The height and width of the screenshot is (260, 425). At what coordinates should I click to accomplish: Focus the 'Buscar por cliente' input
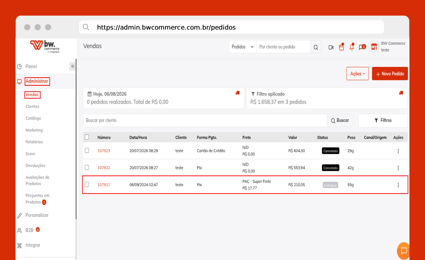click(x=205, y=121)
